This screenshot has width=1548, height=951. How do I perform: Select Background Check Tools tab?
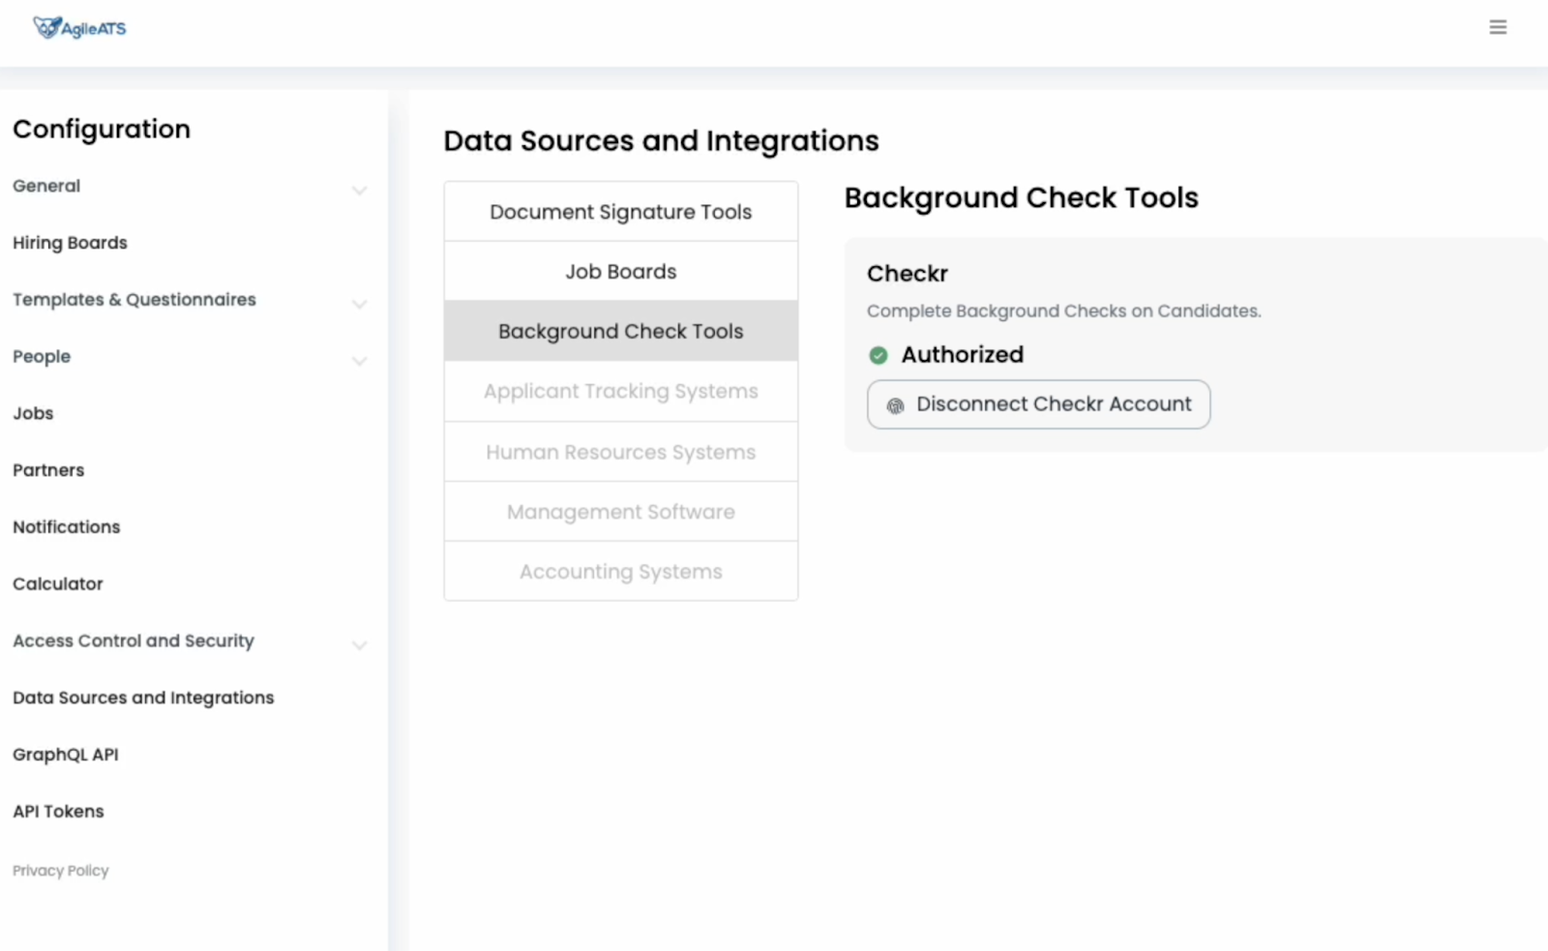point(621,331)
